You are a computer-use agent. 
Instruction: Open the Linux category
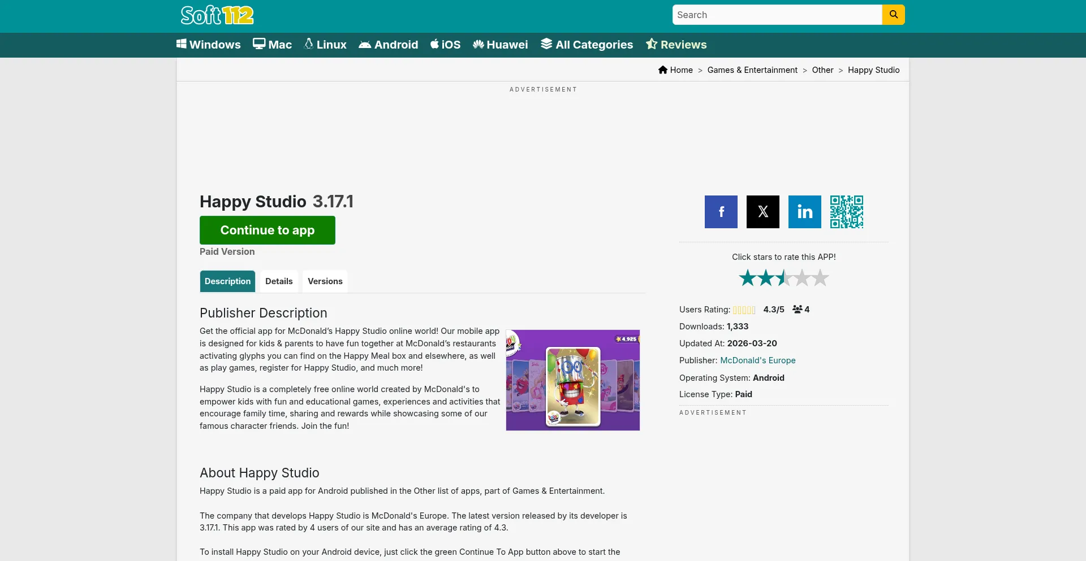(325, 45)
